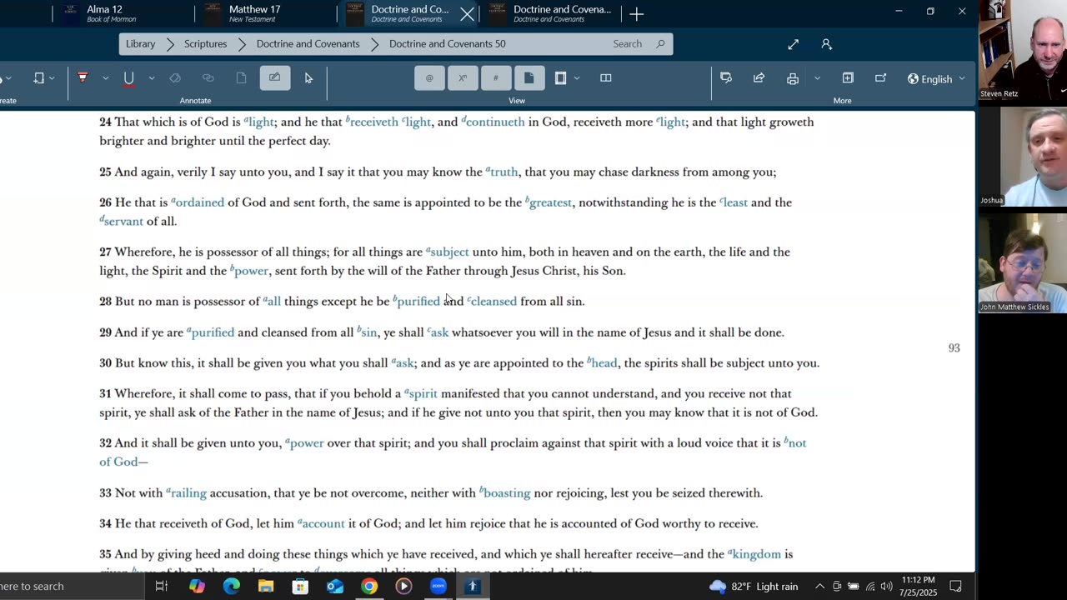Open File Explorer from taskbar
Viewport: 1067px width, 600px height.
point(265,586)
